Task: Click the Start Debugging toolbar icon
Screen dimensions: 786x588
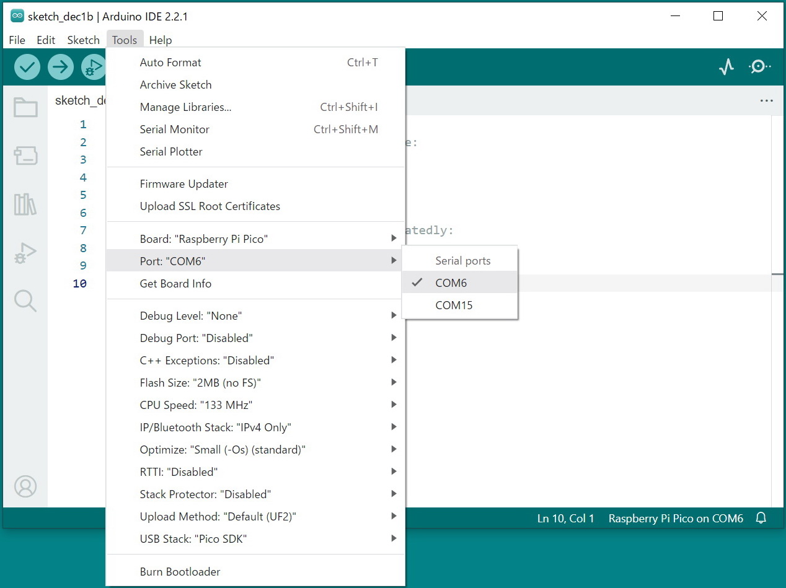Action: pos(94,67)
